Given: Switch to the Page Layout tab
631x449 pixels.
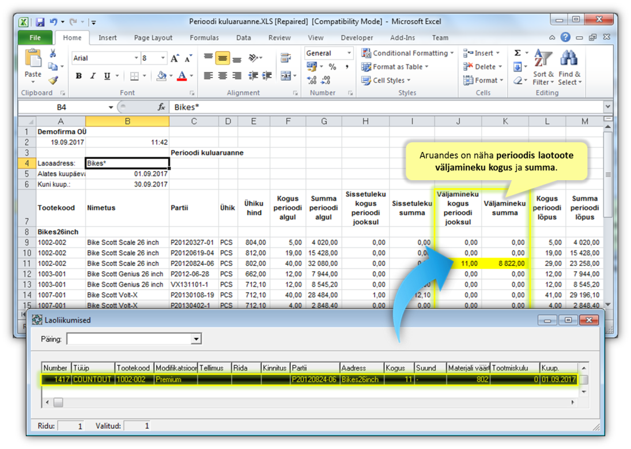Looking at the screenshot, I should tap(153, 38).
